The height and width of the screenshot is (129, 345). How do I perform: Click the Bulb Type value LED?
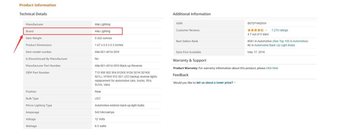97,98
